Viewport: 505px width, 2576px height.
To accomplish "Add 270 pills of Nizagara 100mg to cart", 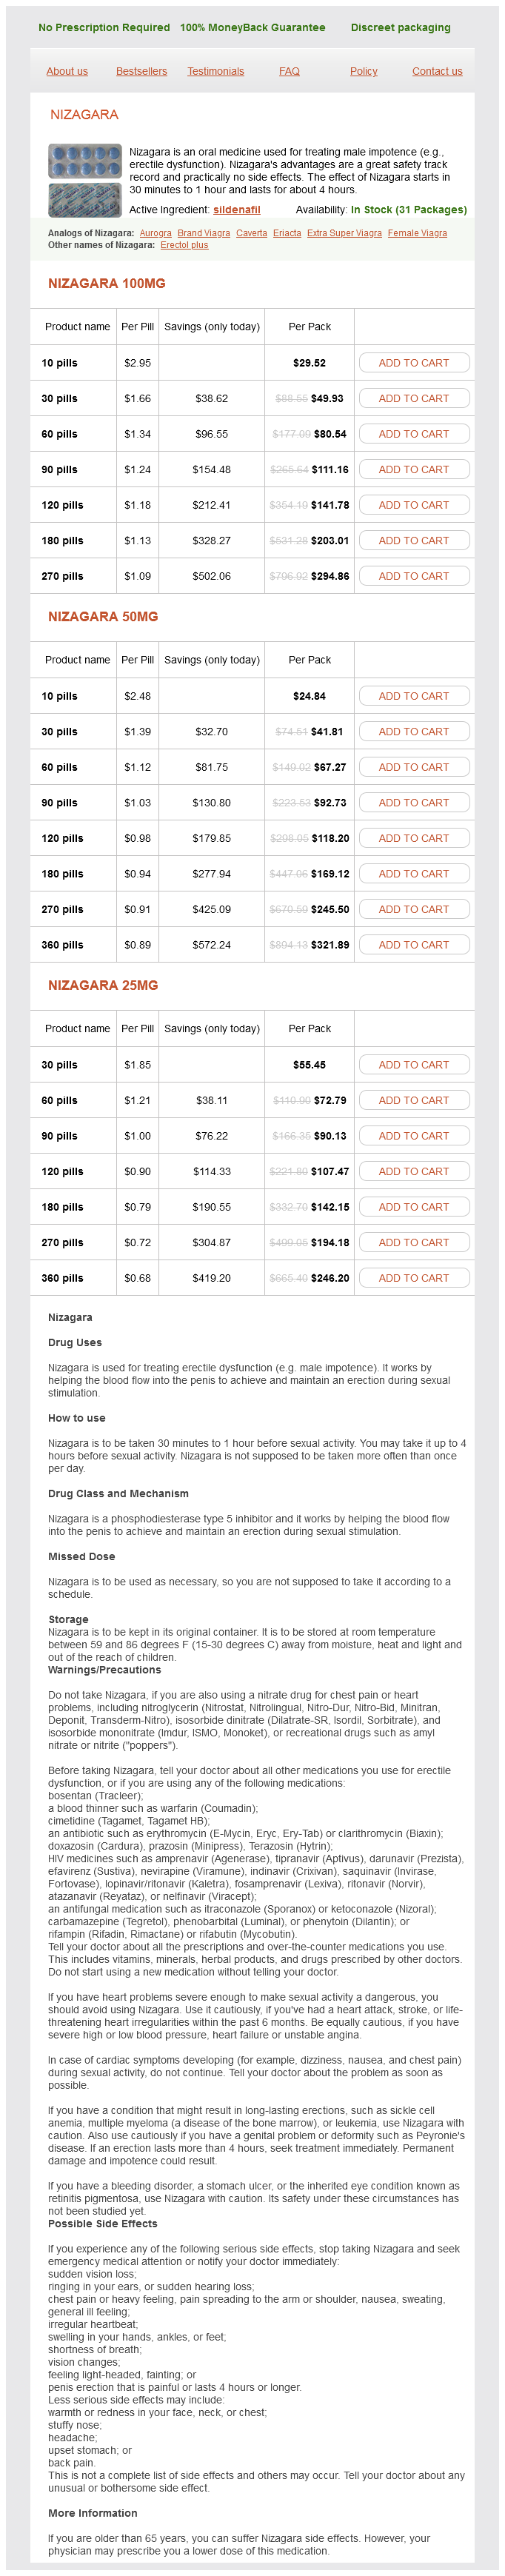I will 413,576.
